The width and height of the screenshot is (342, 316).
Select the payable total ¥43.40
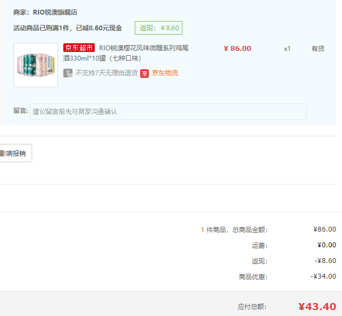click(x=317, y=307)
